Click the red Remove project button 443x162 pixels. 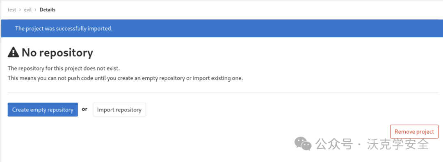414,132
